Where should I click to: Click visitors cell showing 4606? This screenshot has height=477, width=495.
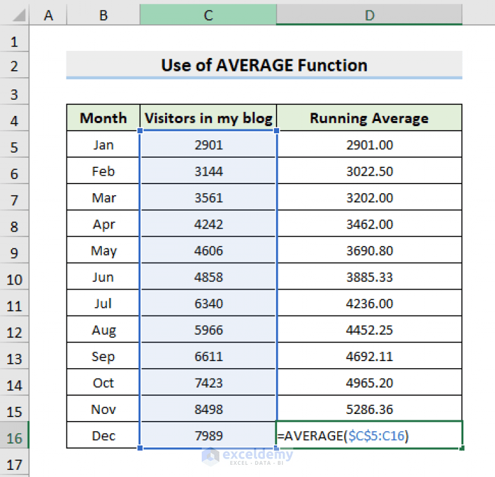pos(208,250)
